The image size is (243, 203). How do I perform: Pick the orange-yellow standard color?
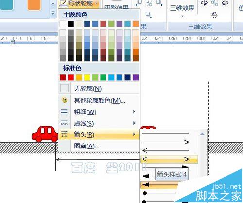[x=79, y=77]
